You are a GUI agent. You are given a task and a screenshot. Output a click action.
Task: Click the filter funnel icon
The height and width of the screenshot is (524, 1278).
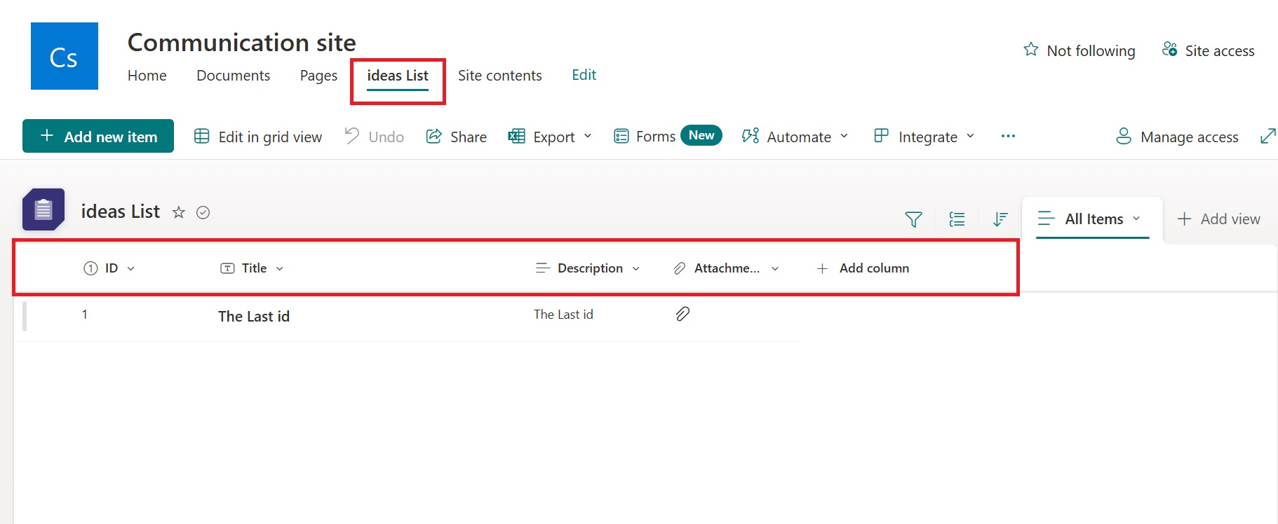[913, 219]
